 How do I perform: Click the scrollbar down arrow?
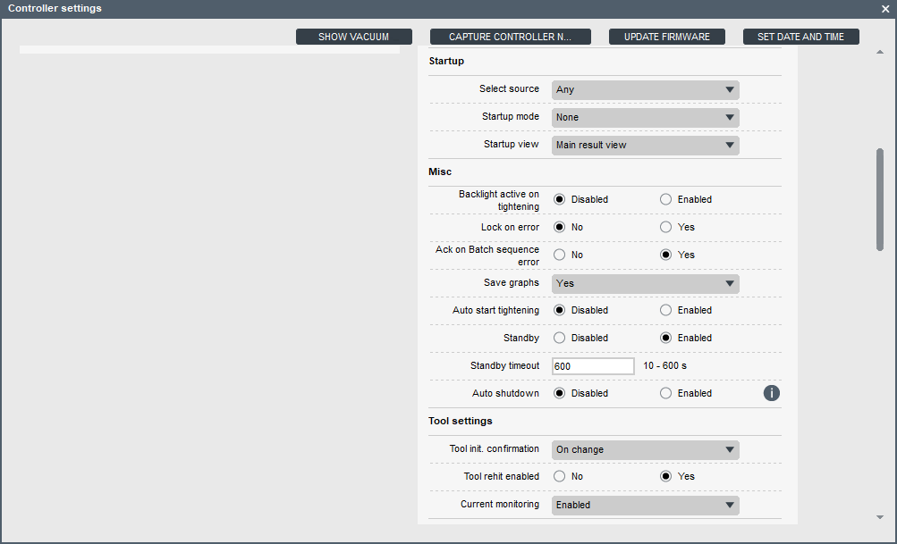click(x=880, y=518)
